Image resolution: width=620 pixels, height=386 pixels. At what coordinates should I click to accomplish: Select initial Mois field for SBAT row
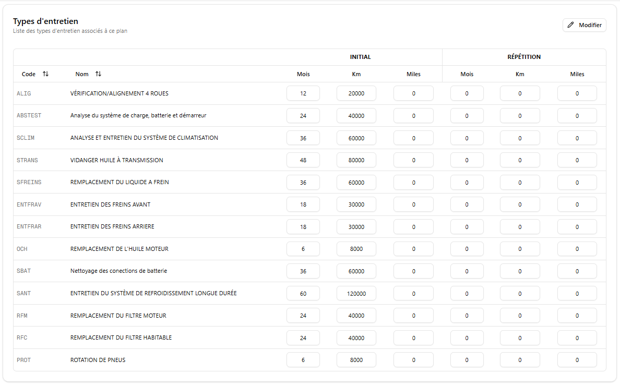(x=303, y=271)
